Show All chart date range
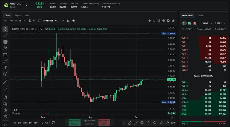Screen dimensions: 230x127 click(46, 123)
